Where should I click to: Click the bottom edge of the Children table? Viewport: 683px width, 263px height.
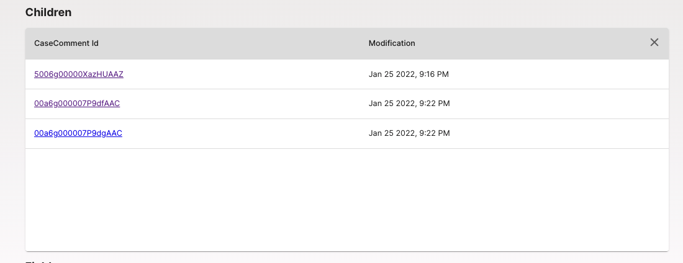(x=346, y=251)
